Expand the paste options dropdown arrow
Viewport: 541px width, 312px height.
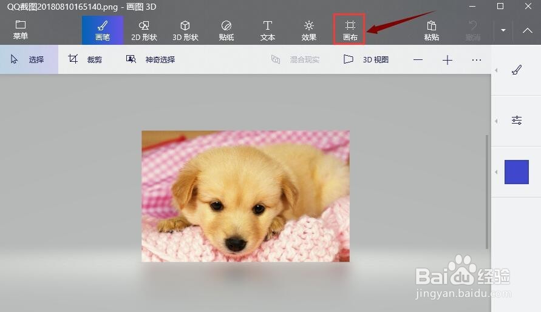503,30
